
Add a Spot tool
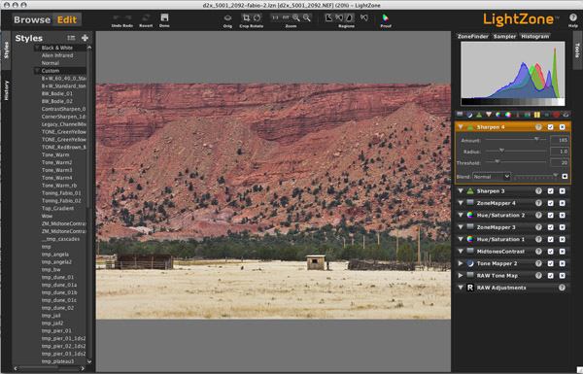coord(556,115)
